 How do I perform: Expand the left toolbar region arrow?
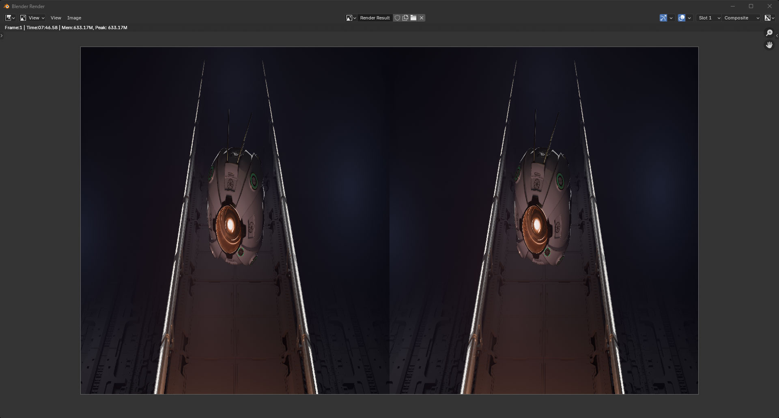tap(2, 36)
